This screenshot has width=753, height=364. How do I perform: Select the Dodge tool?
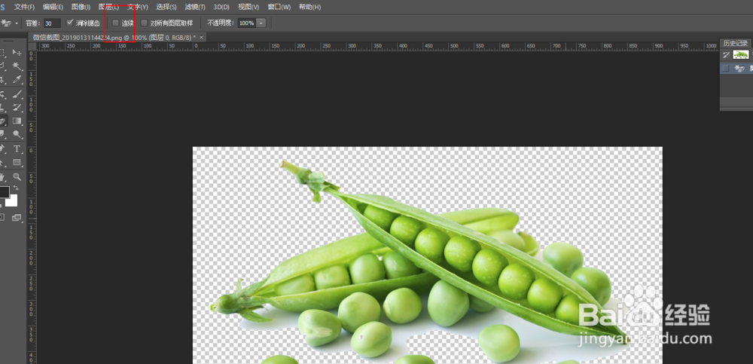pyautogui.click(x=17, y=134)
